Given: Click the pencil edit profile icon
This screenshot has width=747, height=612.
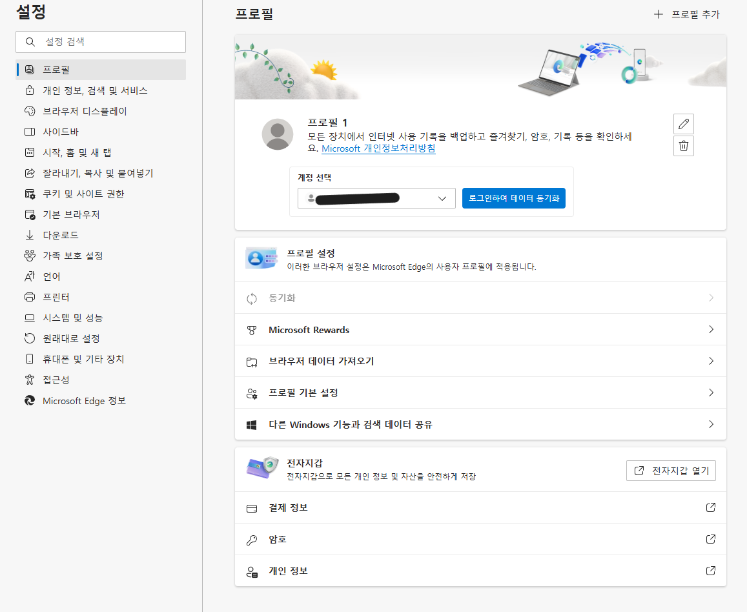Looking at the screenshot, I should (683, 124).
